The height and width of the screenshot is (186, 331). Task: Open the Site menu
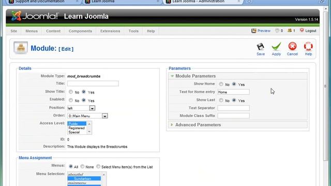pos(14,31)
